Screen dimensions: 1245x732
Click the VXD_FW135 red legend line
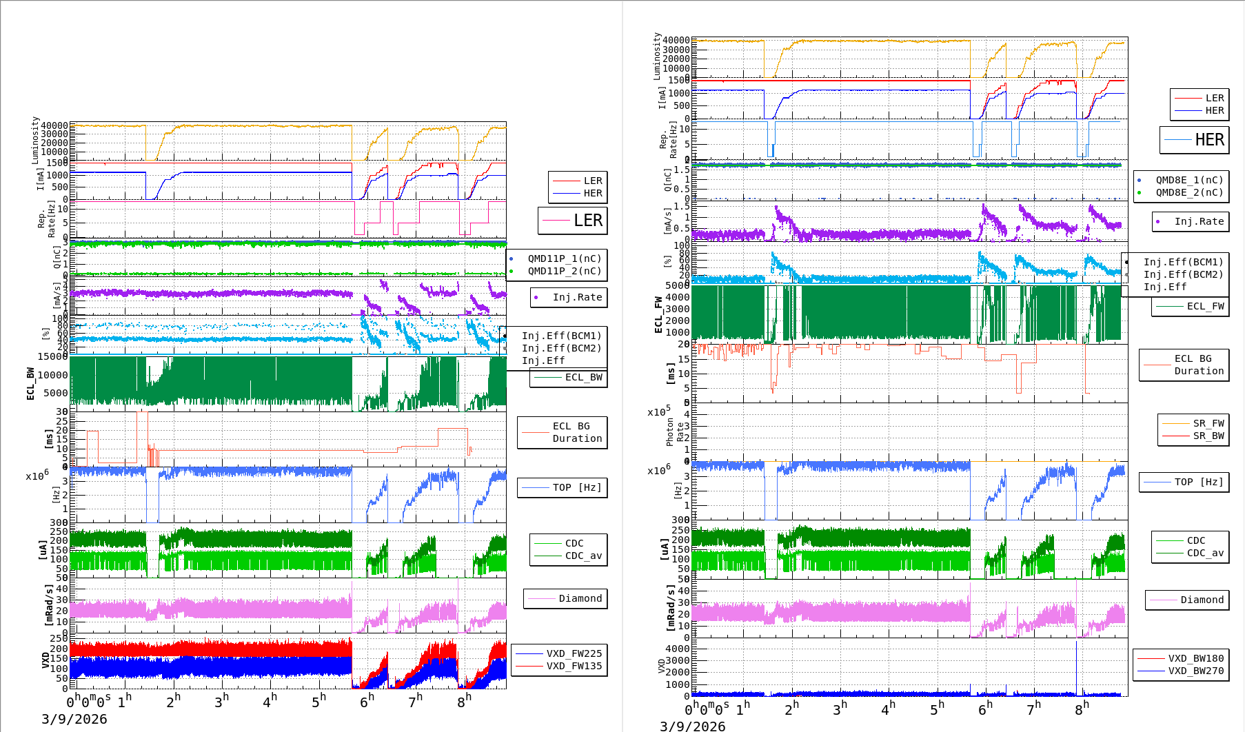pos(529,666)
